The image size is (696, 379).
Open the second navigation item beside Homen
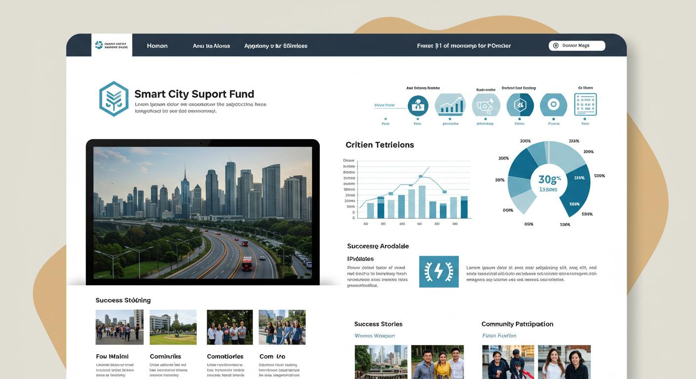pos(212,46)
